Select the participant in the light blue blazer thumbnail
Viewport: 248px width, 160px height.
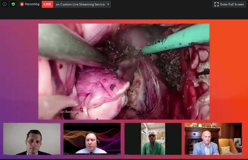click(x=213, y=139)
